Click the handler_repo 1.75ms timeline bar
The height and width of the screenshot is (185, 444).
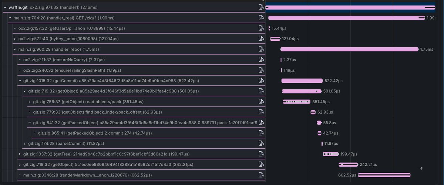pos(349,49)
